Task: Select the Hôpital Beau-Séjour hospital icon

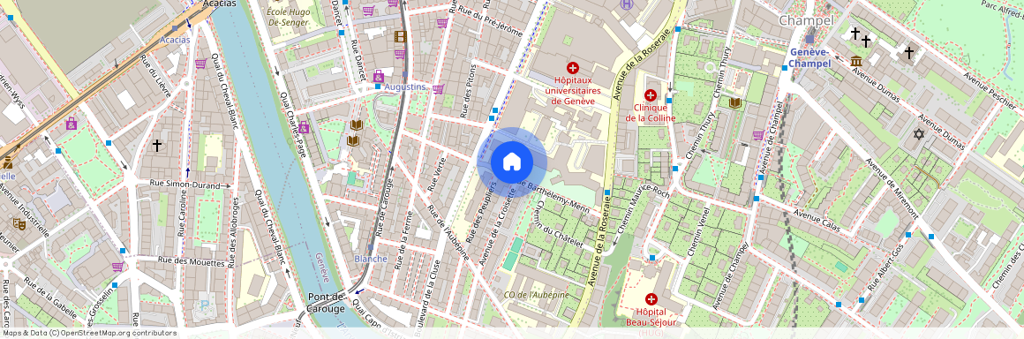Action: 651,300
